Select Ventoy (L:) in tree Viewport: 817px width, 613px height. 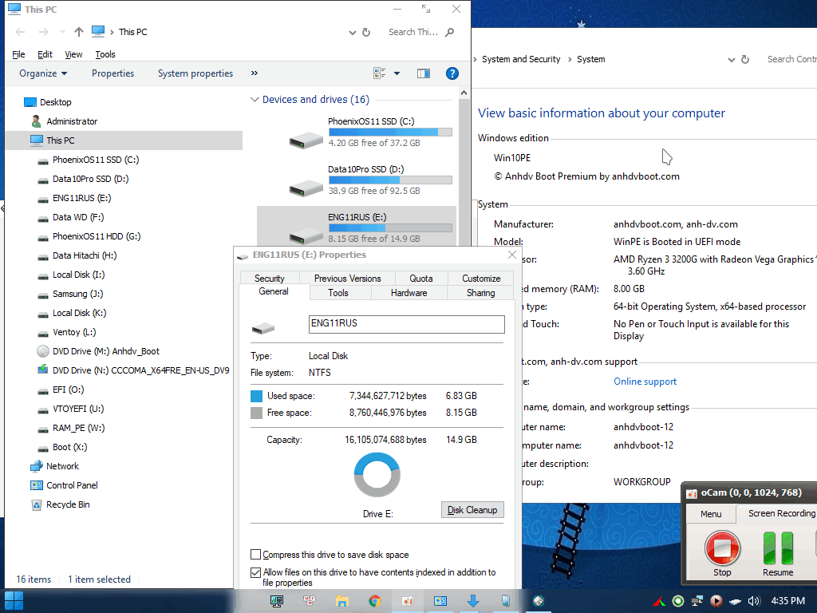(74, 333)
